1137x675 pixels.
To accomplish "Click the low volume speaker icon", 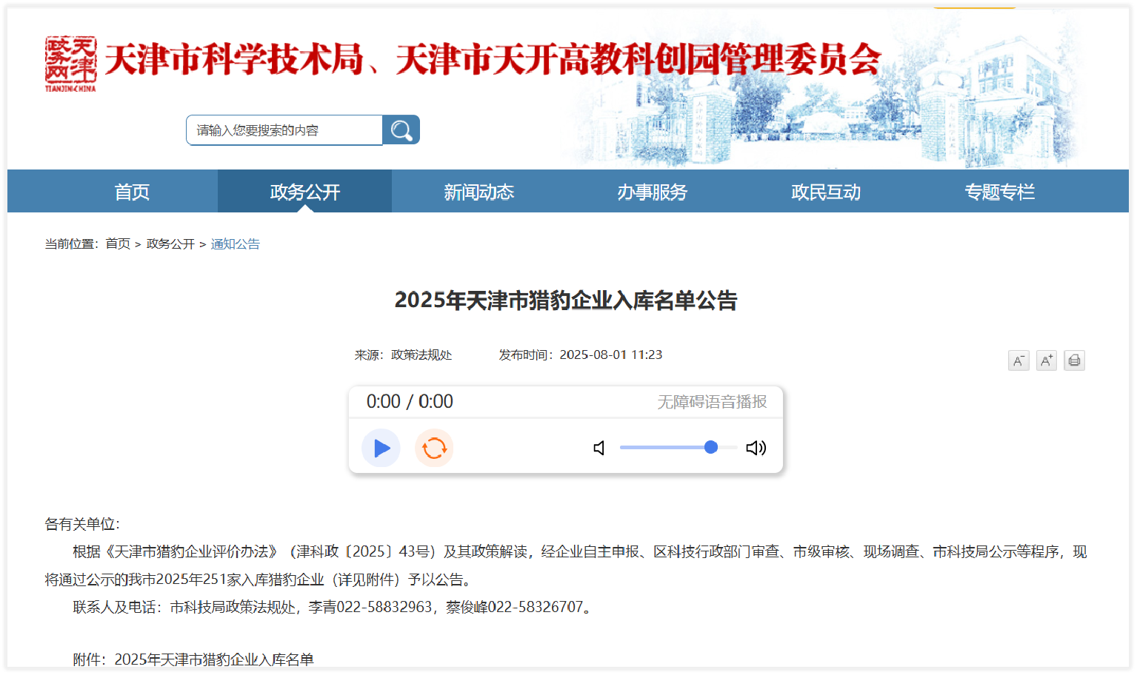I will pyautogui.click(x=599, y=448).
